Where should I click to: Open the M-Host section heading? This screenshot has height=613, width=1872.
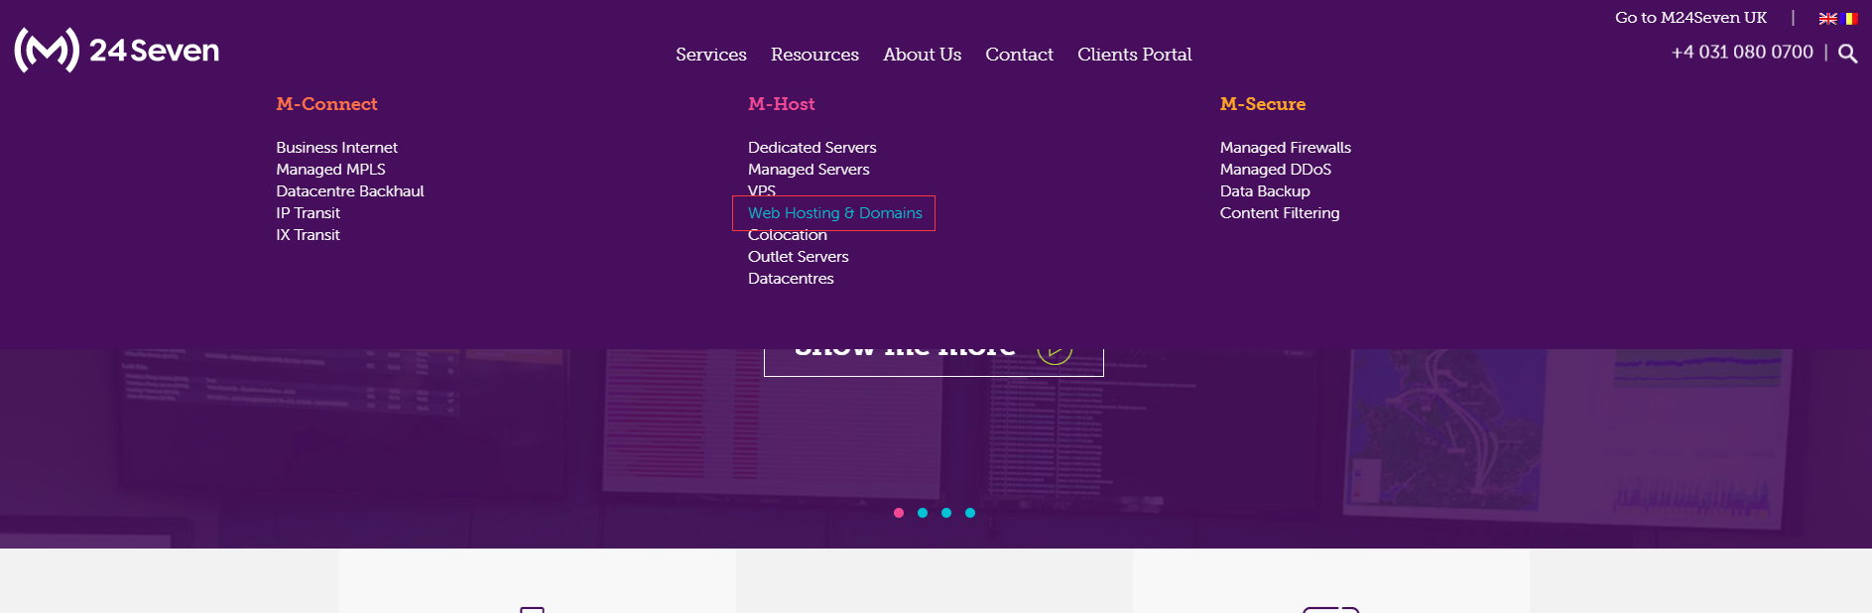click(x=782, y=104)
